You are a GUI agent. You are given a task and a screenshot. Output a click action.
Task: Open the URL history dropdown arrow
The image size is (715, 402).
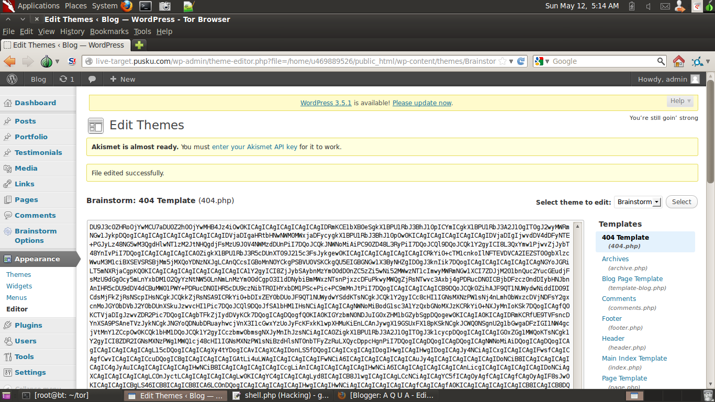511,61
